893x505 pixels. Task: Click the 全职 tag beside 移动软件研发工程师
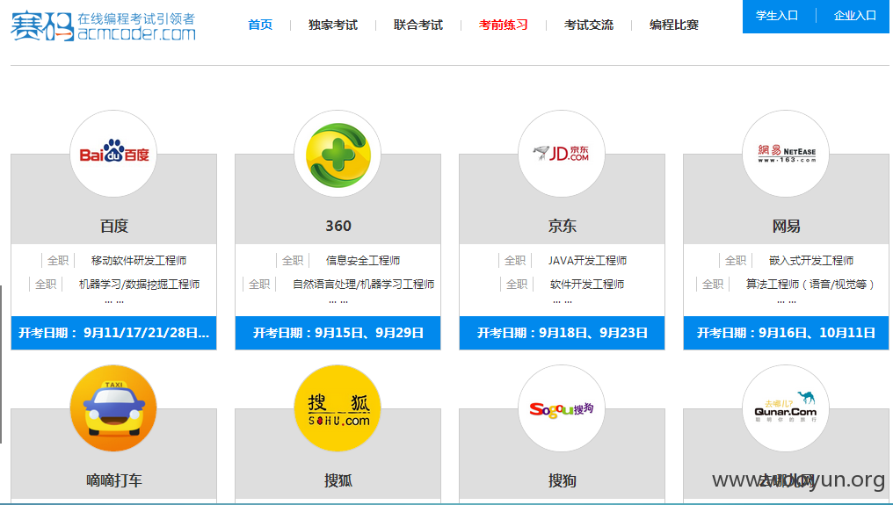[57, 260]
